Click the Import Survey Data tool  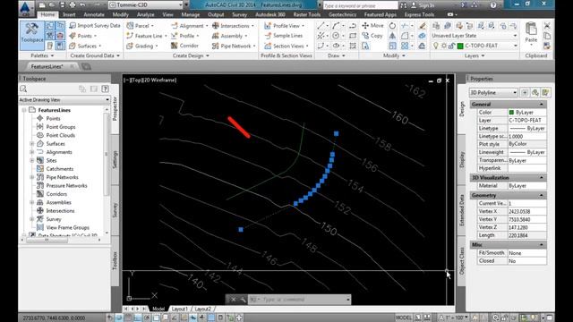95,26
